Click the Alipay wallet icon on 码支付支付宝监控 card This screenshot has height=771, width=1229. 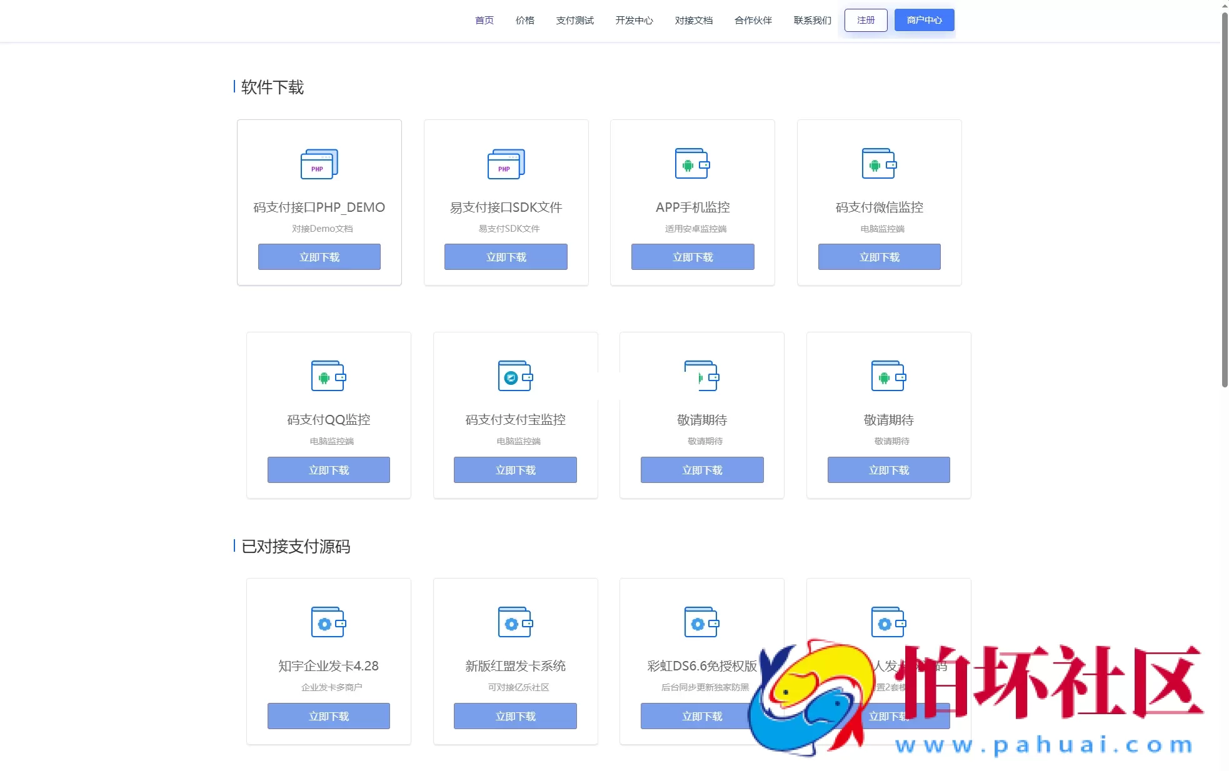click(x=515, y=376)
